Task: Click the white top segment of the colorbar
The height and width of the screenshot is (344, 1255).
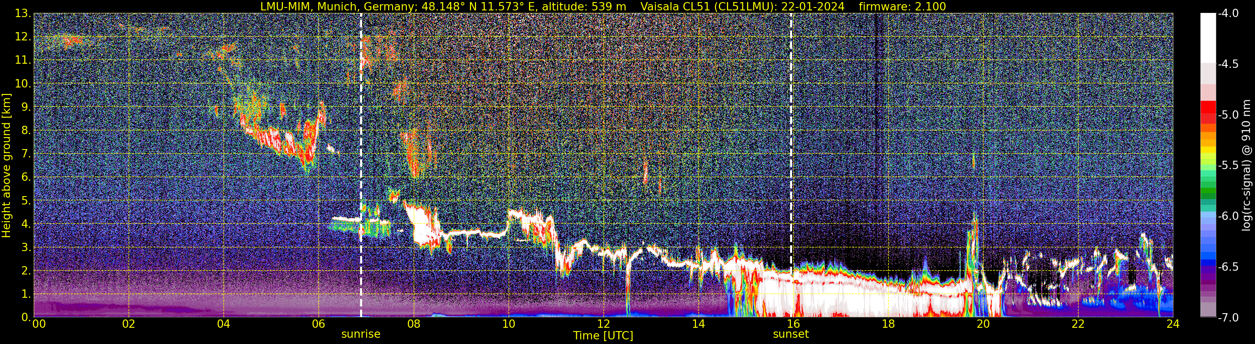Action: [1208, 38]
